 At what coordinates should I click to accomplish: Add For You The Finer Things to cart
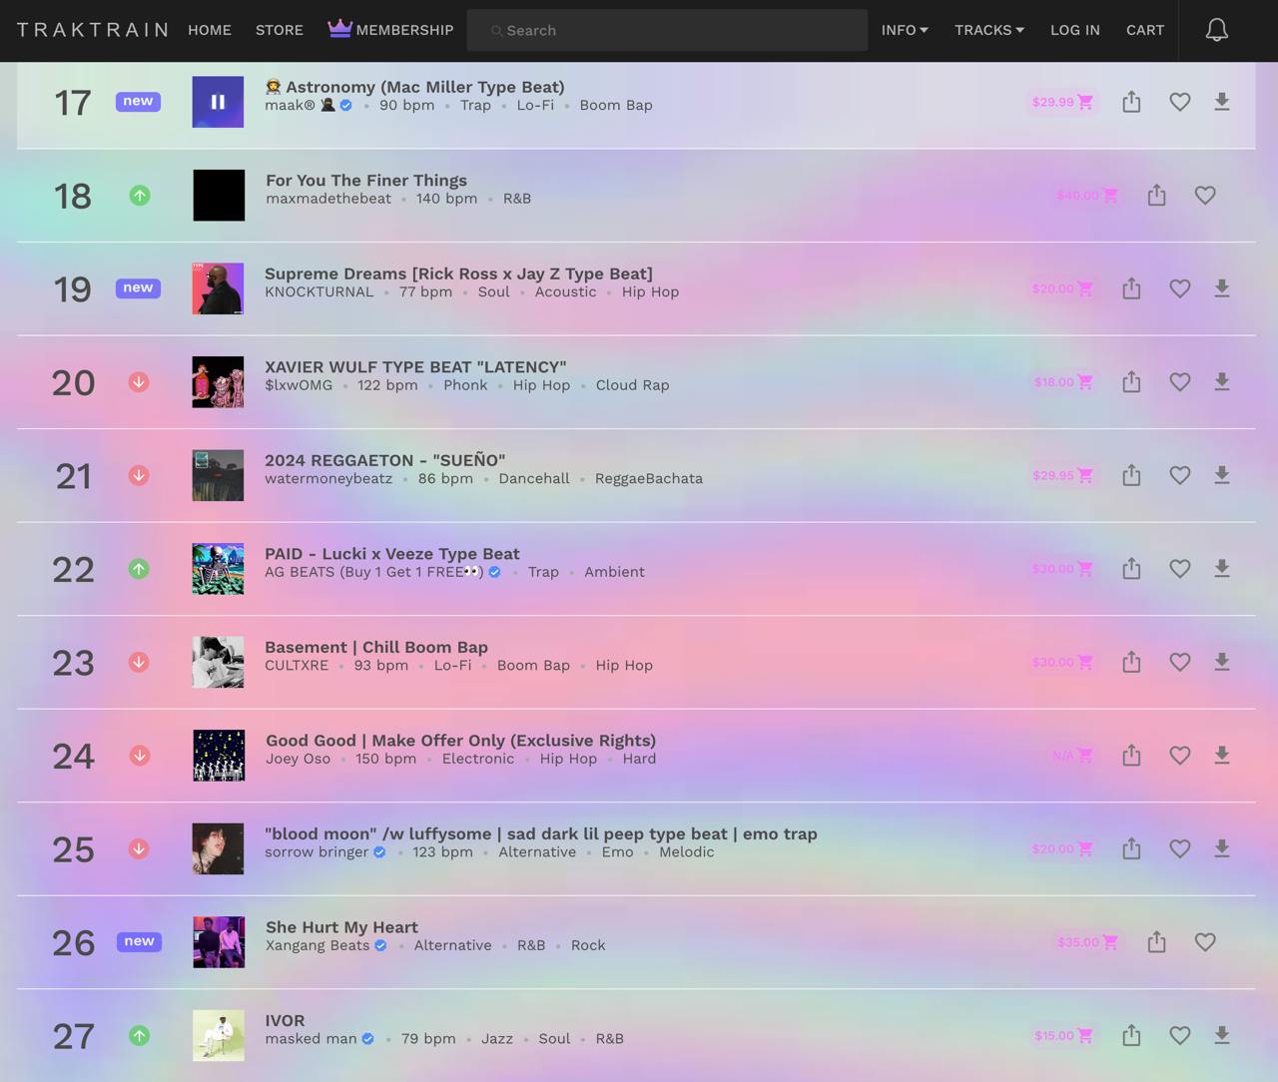coord(1087,196)
